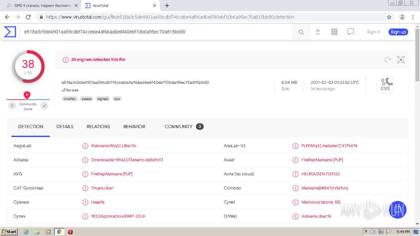Click Trojan.Ubar CAT-QuickHeal result
The width and height of the screenshot is (420, 236).
point(102,188)
